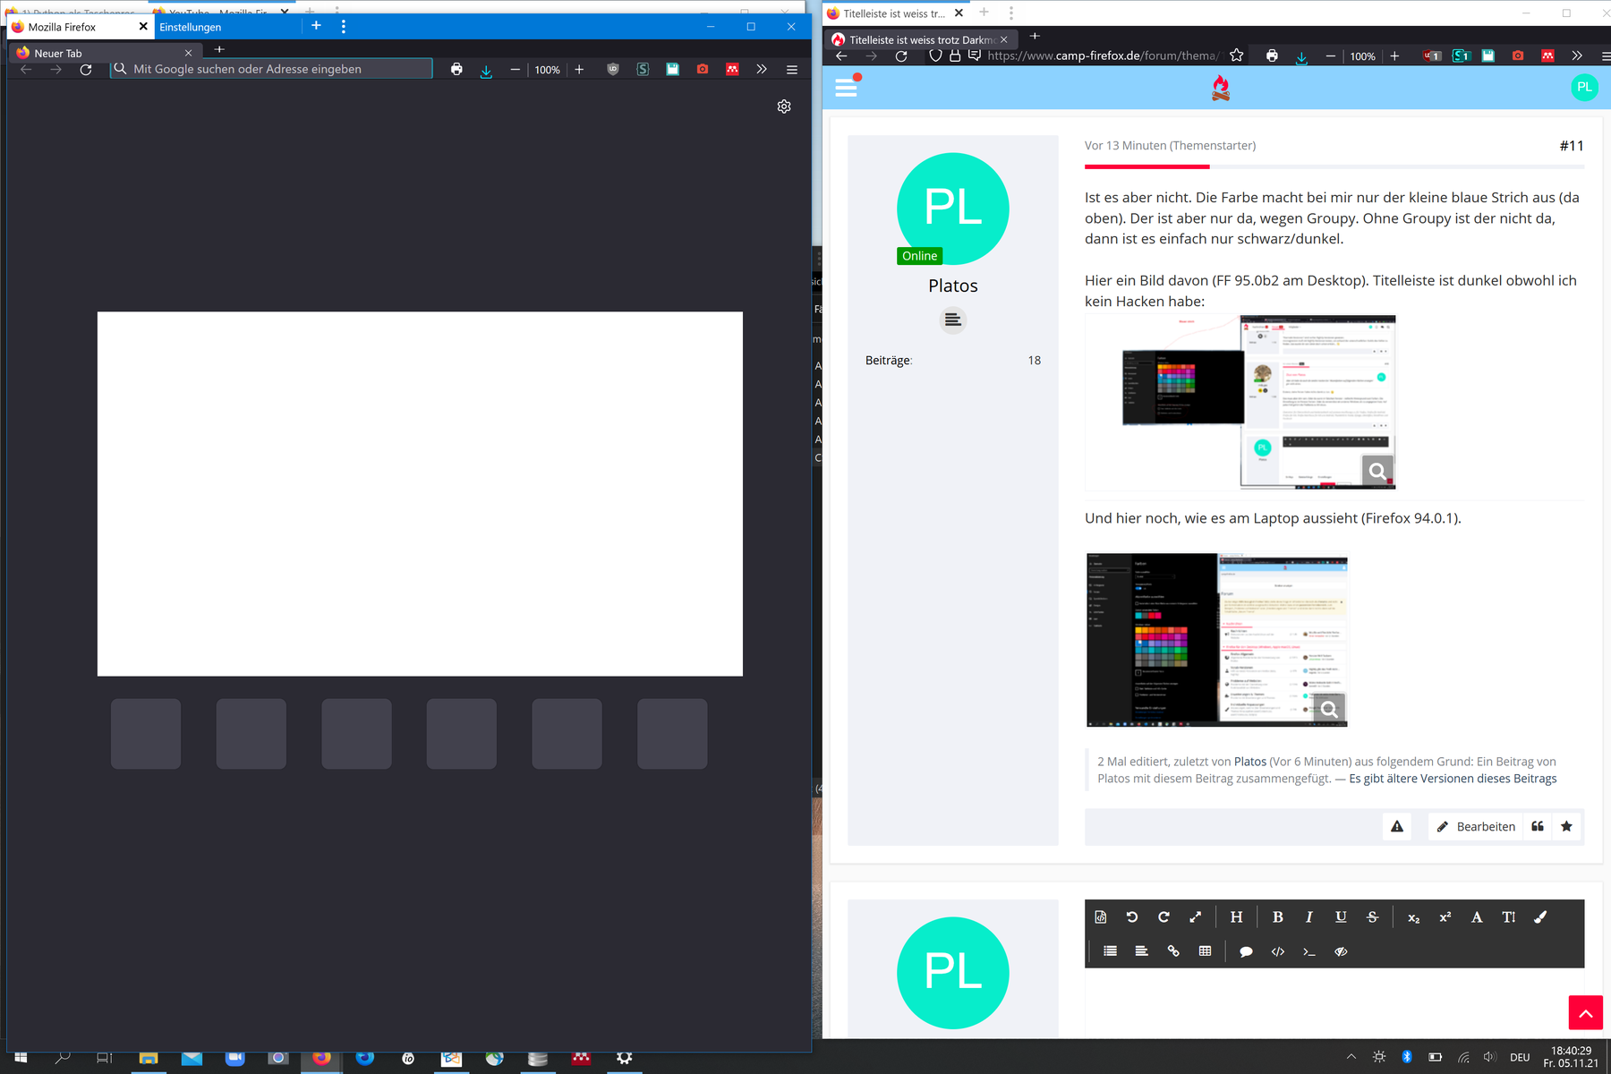The height and width of the screenshot is (1074, 1611).
Task: Open the font family dropdown in editor
Action: click(x=1477, y=917)
